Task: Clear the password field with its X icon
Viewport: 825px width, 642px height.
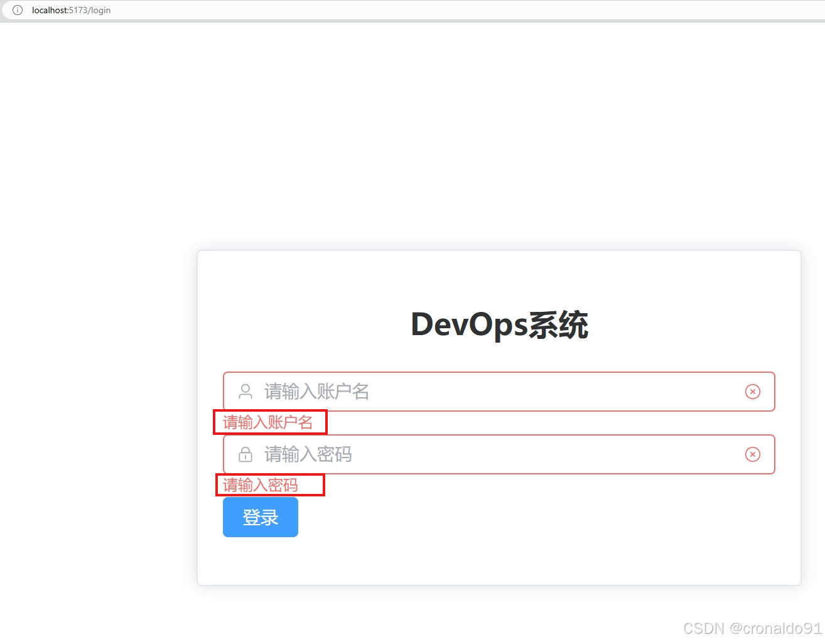Action: (x=753, y=454)
